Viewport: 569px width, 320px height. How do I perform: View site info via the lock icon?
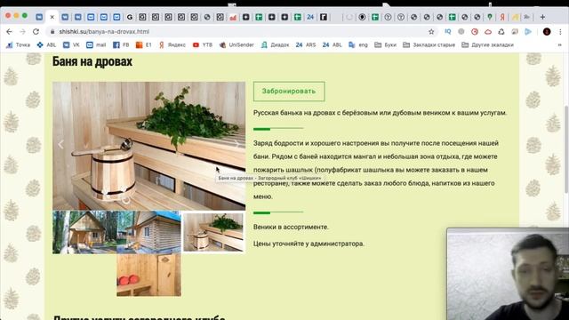(52, 32)
